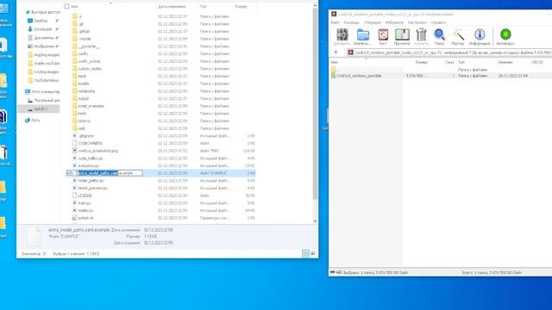Select the notebooks folder icon

click(74, 91)
